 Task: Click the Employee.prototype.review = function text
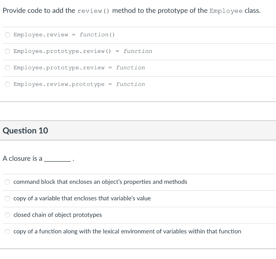point(79,68)
